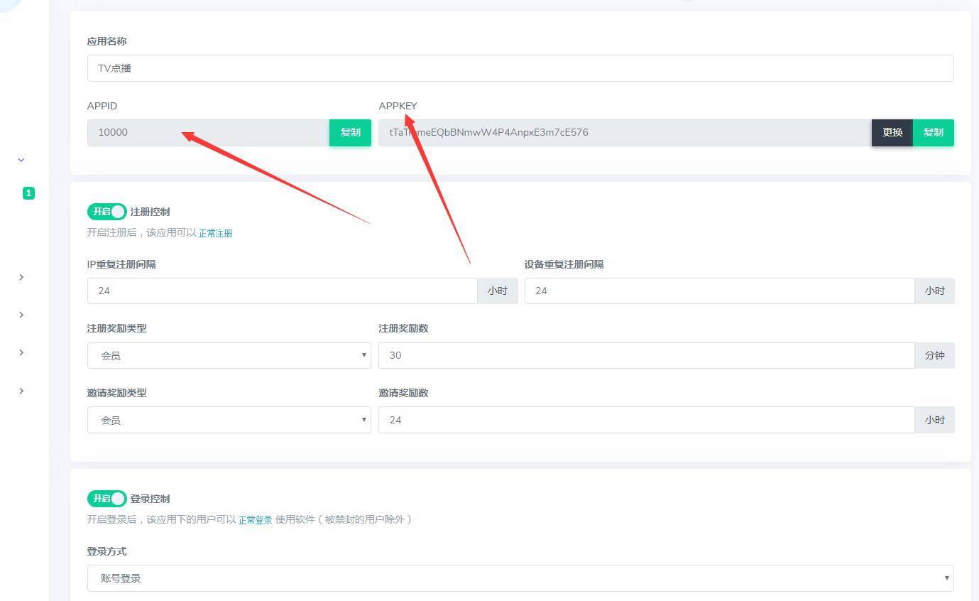Image resolution: width=979 pixels, height=601 pixels.
Task: Click the 小时 unit beside IP重复注册间隔
Action: point(498,291)
